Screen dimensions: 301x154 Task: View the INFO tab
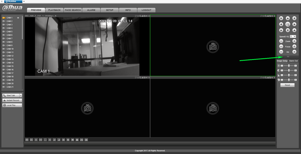tap(128, 10)
